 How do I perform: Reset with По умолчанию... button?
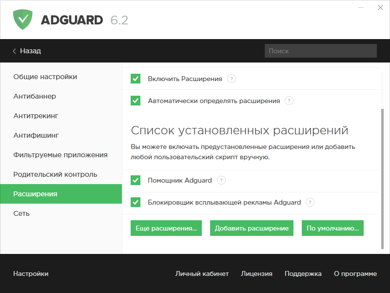click(332, 228)
